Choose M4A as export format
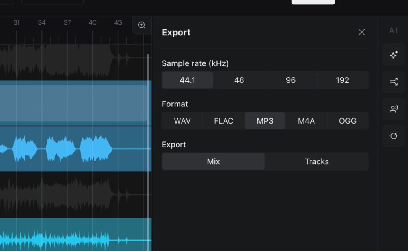The width and height of the screenshot is (408, 251). 306,121
